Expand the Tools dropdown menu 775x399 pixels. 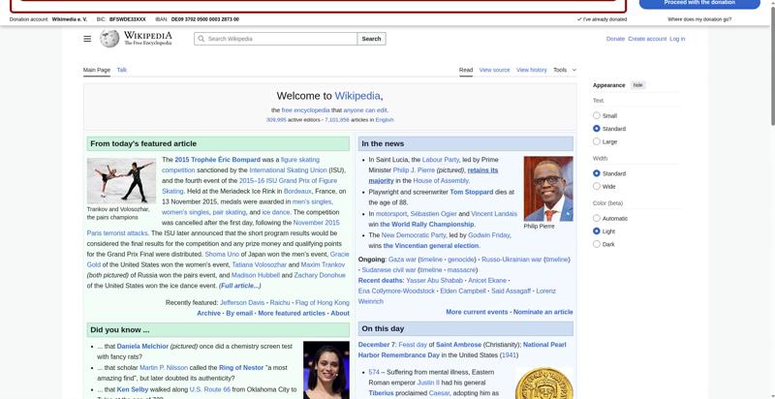point(564,70)
